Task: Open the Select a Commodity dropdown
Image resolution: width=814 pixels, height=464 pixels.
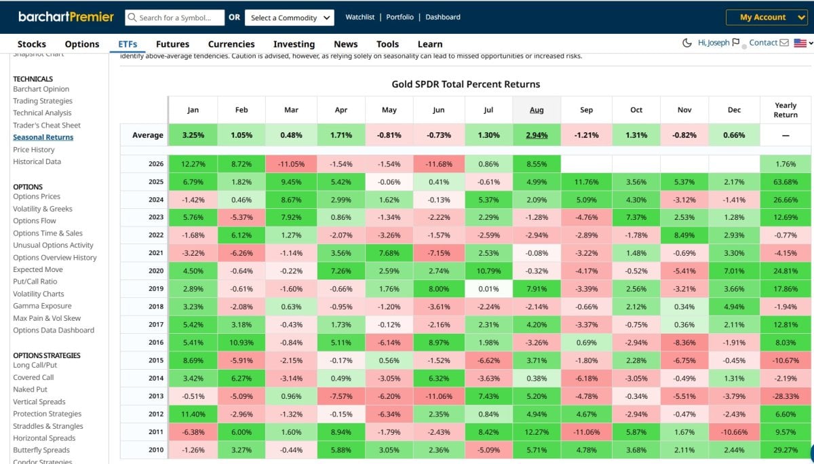Action: [x=289, y=17]
